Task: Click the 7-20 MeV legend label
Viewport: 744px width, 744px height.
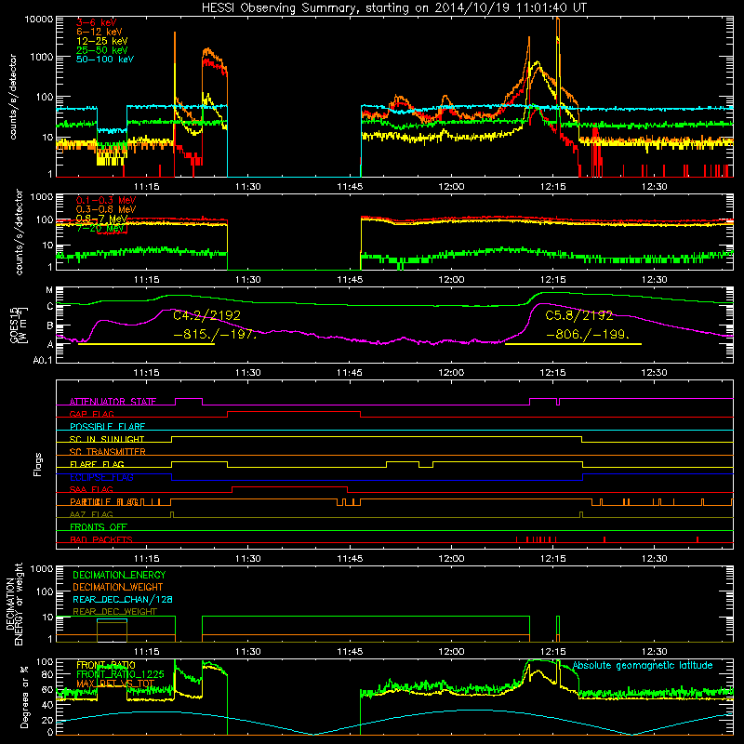Action: point(100,228)
